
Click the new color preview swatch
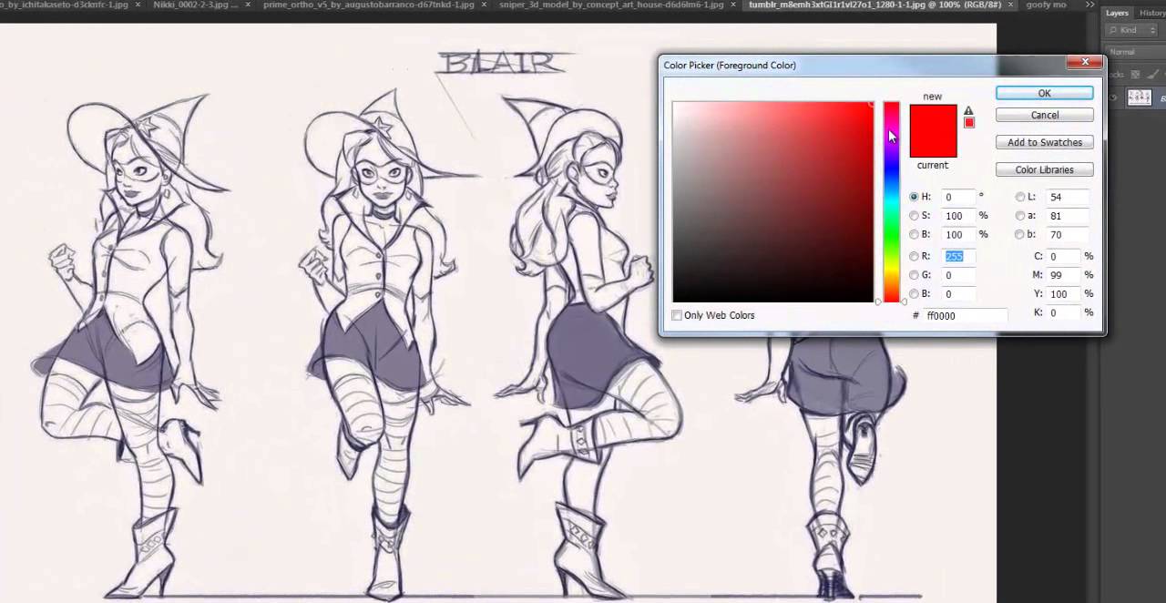(x=933, y=118)
